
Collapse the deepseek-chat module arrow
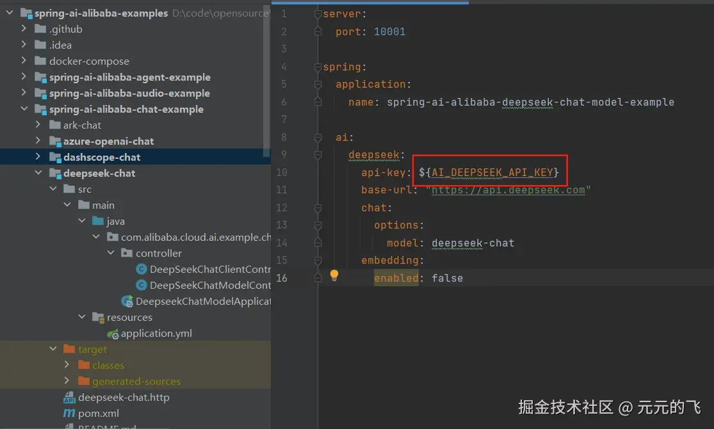pyautogui.click(x=38, y=173)
